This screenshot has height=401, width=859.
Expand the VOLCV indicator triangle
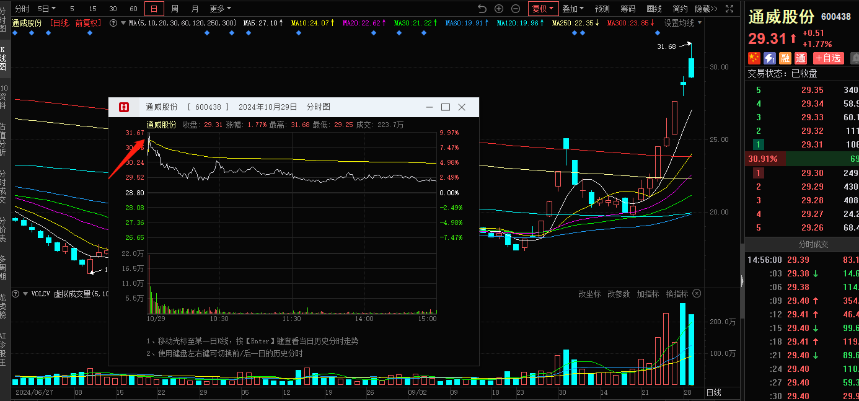pos(25,294)
